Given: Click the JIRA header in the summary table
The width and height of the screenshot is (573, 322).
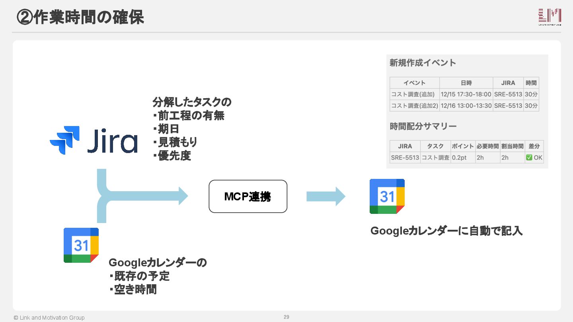Looking at the screenshot, I should [x=405, y=146].
